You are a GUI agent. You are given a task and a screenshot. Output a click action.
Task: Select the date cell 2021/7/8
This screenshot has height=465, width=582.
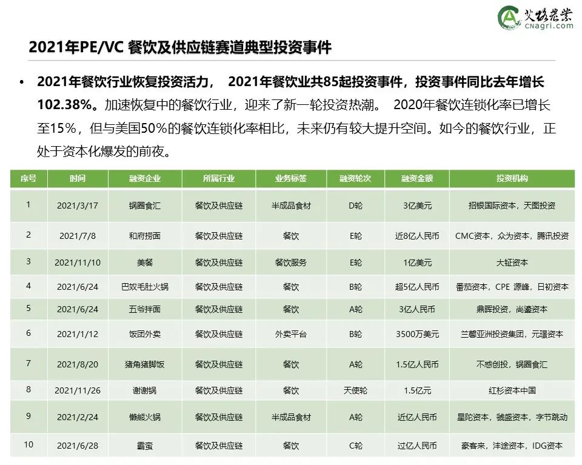[78, 236]
